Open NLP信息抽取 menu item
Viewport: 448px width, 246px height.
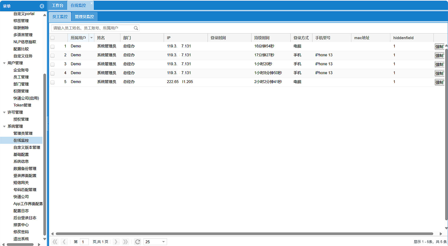(25, 42)
